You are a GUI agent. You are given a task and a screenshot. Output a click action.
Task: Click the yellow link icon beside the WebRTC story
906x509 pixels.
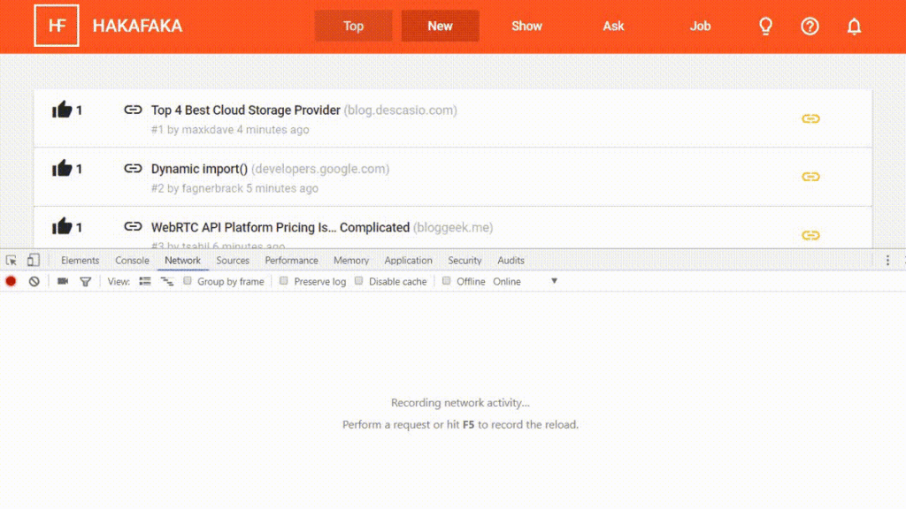pyautogui.click(x=810, y=235)
